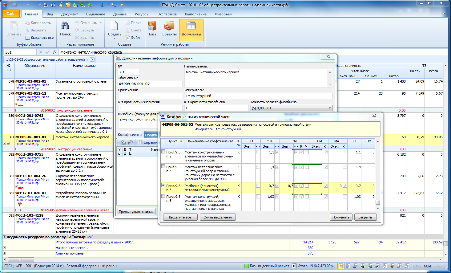Click the Вставить paste icon
The height and width of the screenshot is (273, 451).
pyautogui.click(x=14, y=26)
